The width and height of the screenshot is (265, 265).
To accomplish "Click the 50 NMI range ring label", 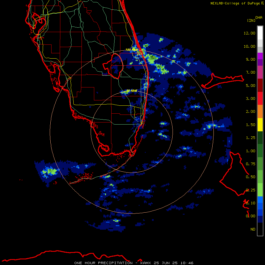I will point(132,91).
